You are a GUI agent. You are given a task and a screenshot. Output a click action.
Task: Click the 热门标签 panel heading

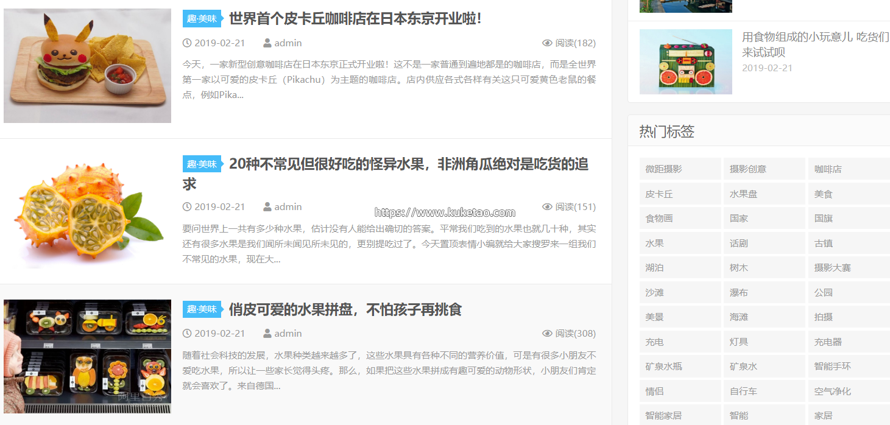click(667, 132)
